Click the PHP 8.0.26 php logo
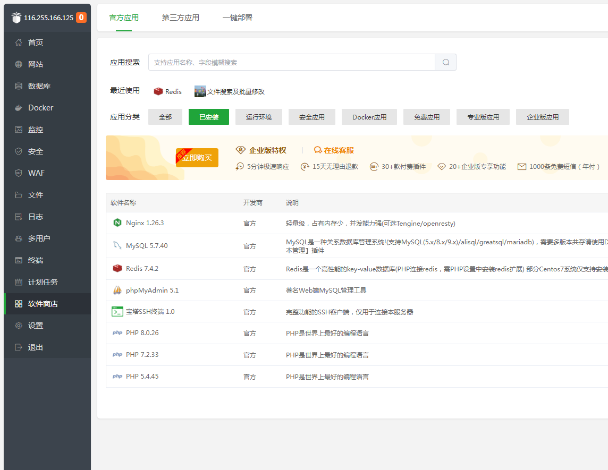This screenshot has height=470, width=608. point(117,333)
